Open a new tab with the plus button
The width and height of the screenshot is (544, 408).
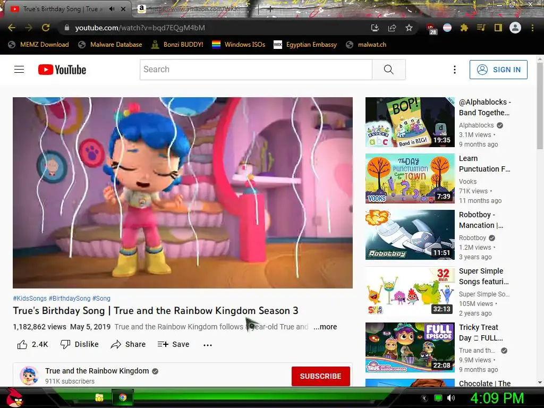point(270,10)
